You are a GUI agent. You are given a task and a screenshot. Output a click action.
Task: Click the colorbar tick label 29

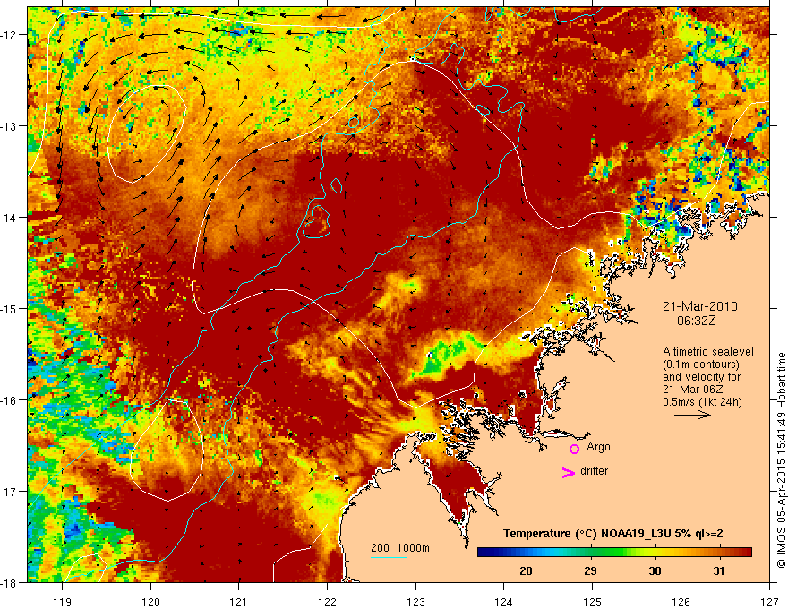tap(590, 571)
